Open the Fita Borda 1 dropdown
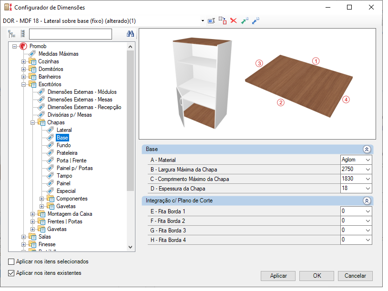Viewport: 388px width, 291px height. click(x=368, y=211)
